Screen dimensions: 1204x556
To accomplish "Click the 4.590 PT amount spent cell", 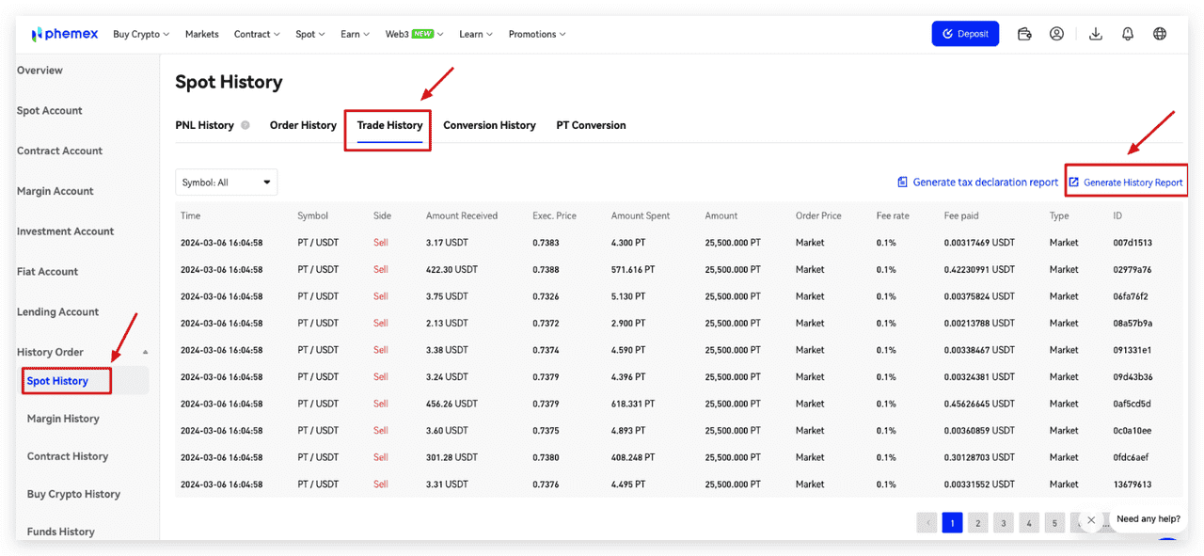I will 628,350.
